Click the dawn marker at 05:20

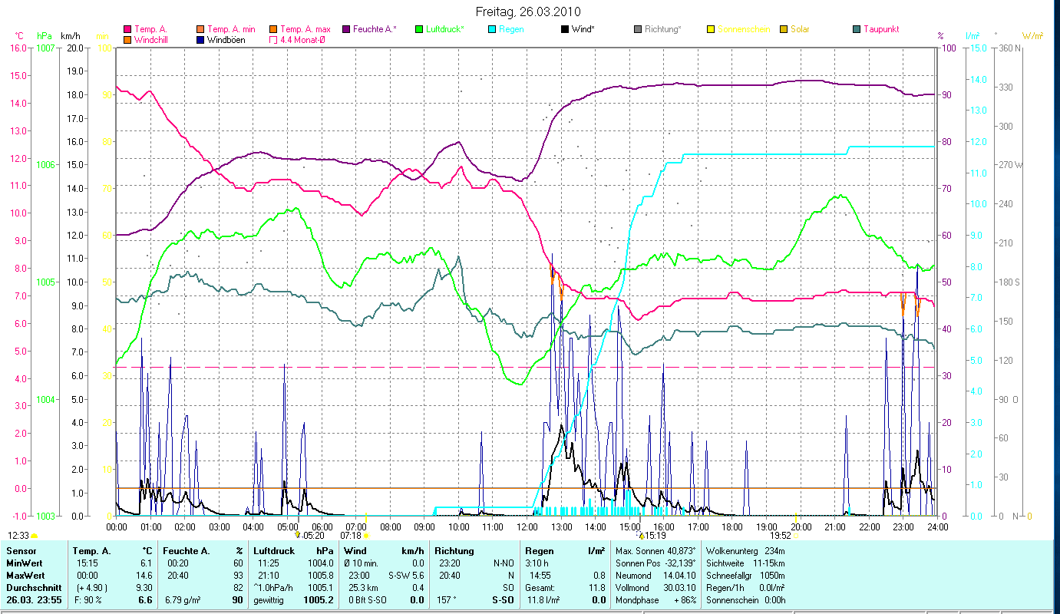tap(298, 535)
